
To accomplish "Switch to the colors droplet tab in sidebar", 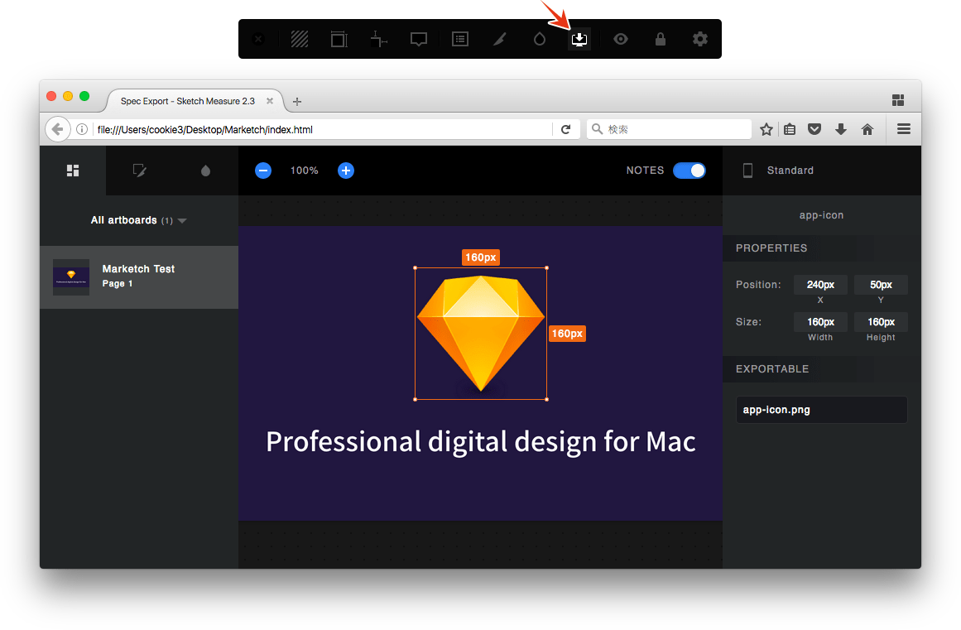I will 205,171.
